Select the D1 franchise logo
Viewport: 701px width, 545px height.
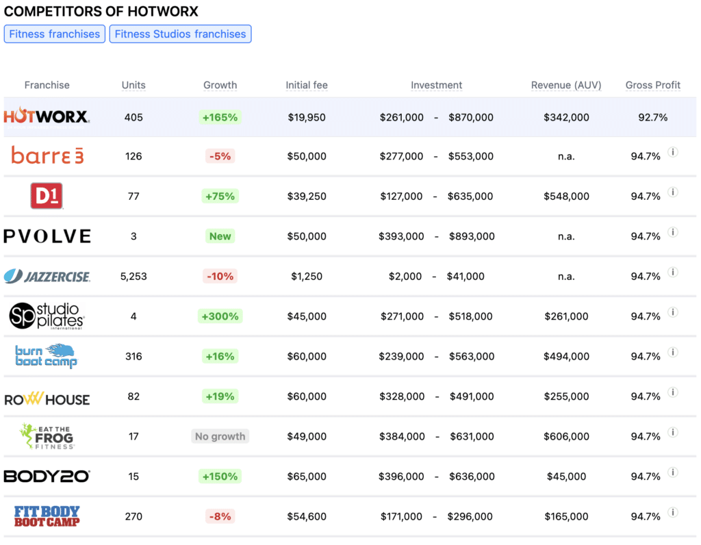pos(47,196)
